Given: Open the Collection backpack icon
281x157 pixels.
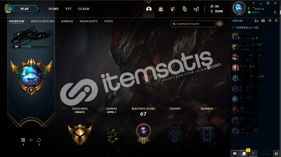Looking at the screenshot, I should [161, 9].
